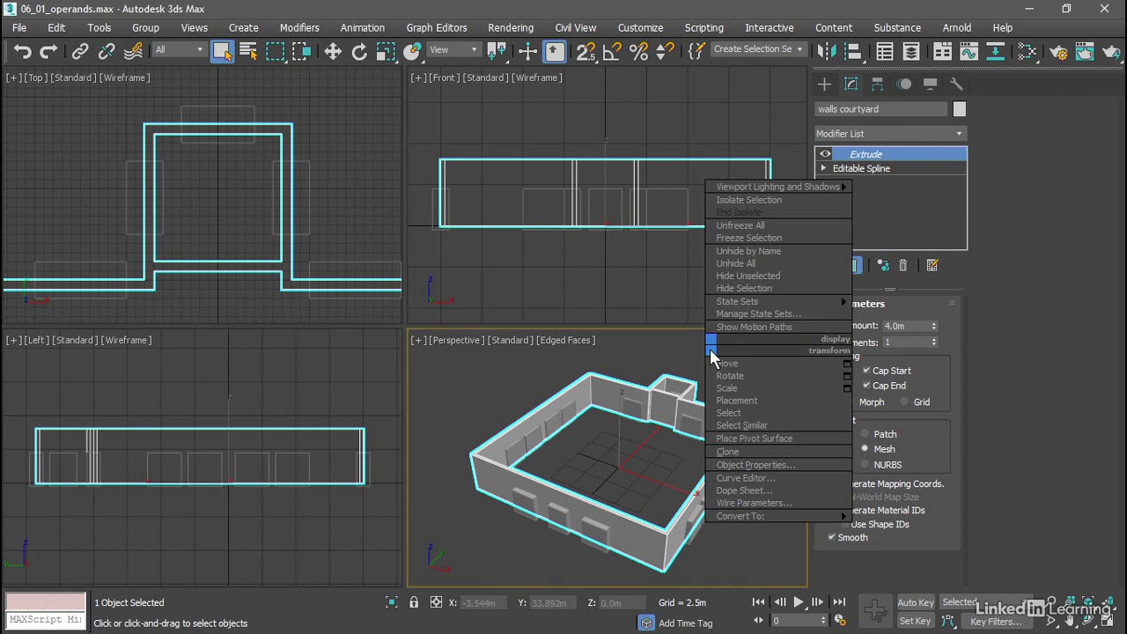
Task: Click the Unlink Selection icon
Action: point(107,52)
